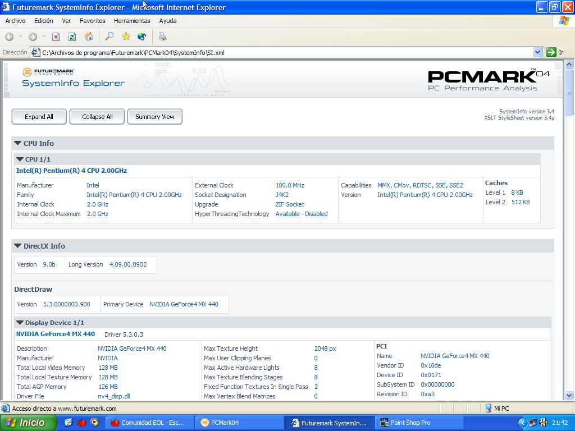575x431 pixels.
Task: Click the Summary View button
Action: (x=155, y=117)
